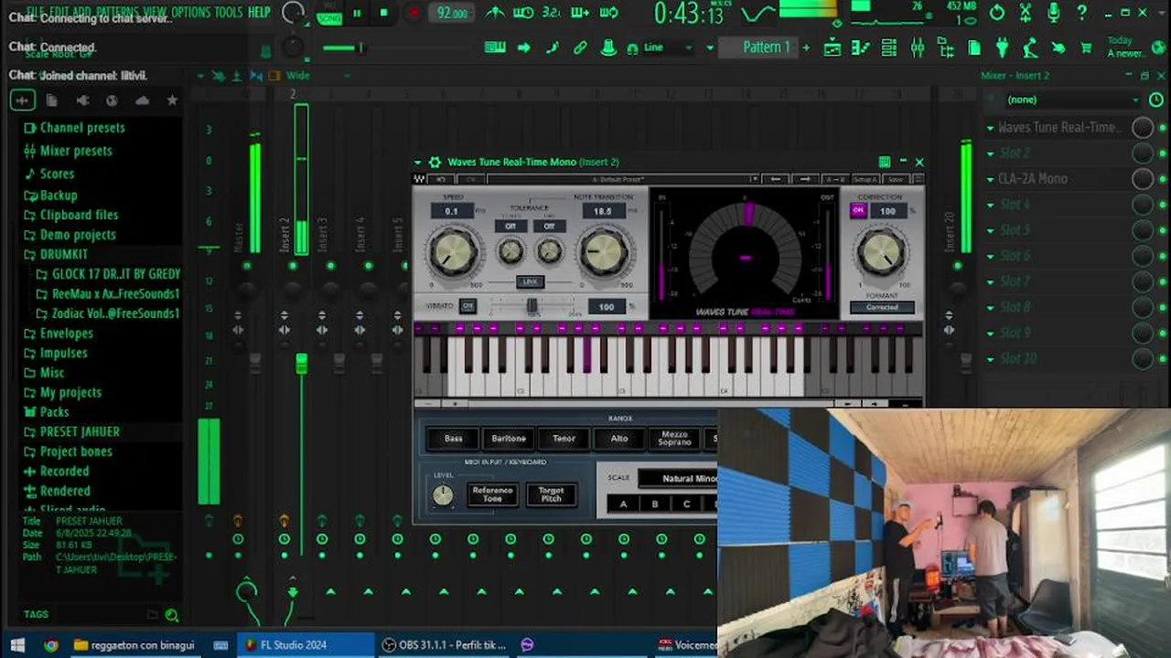
Task: Select the Baritone range button
Action: 509,439
